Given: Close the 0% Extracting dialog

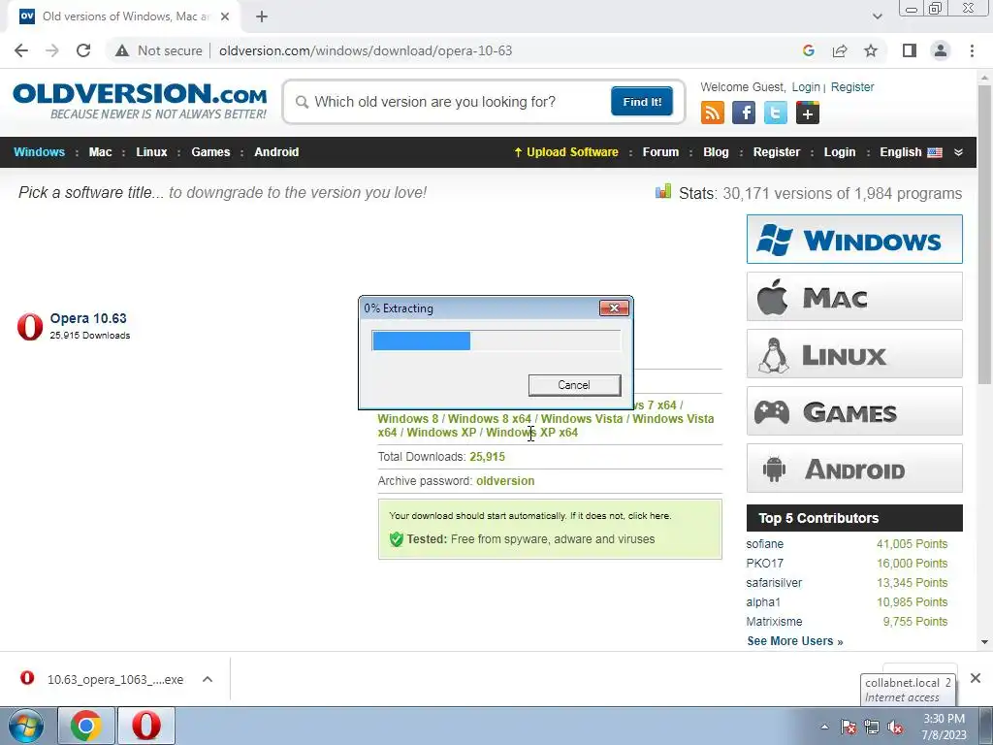Looking at the screenshot, I should pyautogui.click(x=614, y=308).
